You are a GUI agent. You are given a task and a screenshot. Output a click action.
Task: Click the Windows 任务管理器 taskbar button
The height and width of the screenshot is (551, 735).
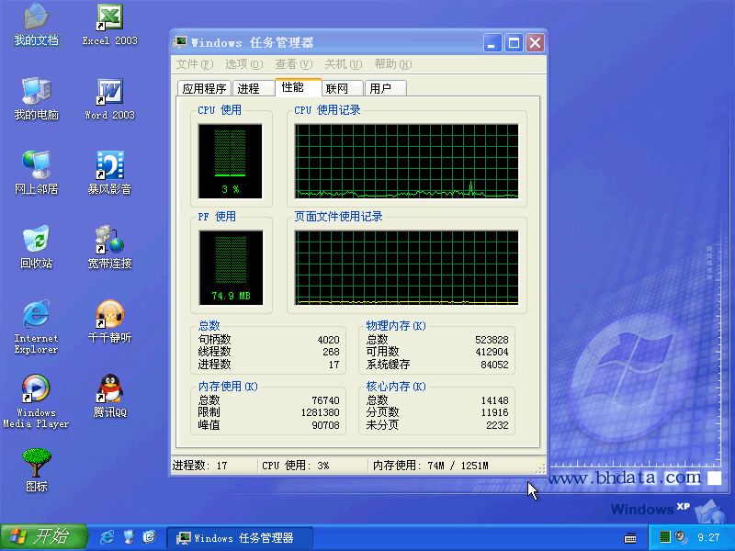pos(239,538)
